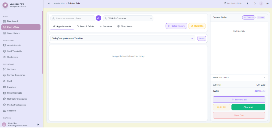272x128 pixels.
Task: Click logout icon beside Admin User
Action: point(38,124)
